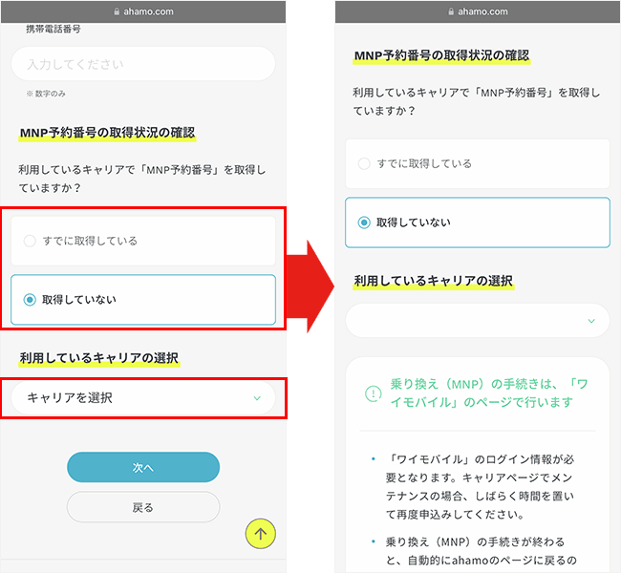Click the green exclamation info icon

pos(373,393)
